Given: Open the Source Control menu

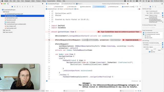Looking at the screenshot, I should click(x=51, y=1).
